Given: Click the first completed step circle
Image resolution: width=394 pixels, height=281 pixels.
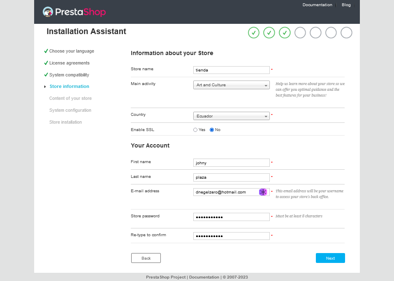Looking at the screenshot, I should [x=254, y=32].
